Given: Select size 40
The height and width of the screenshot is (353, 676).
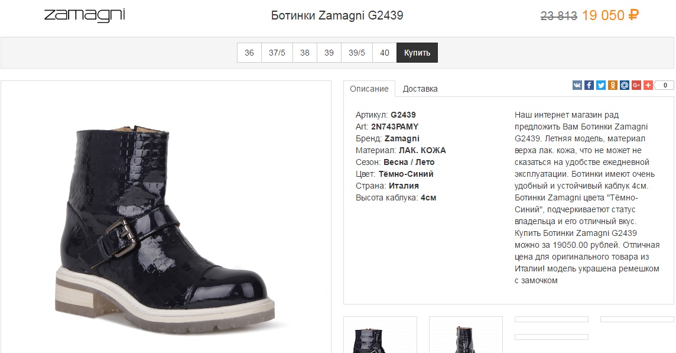Looking at the screenshot, I should point(385,53).
